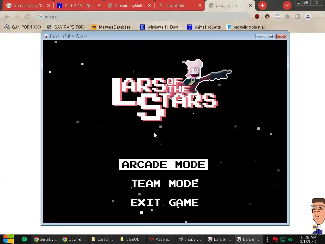
Task: Open the volume speaker tray icon
Action: coord(290,240)
